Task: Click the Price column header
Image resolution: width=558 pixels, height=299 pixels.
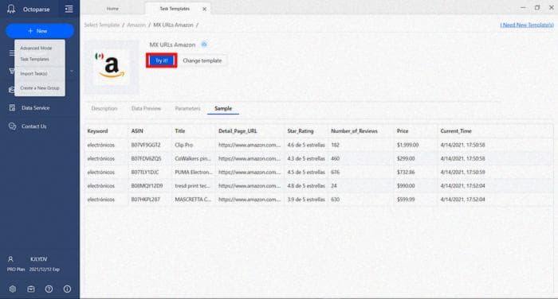Action: (403, 131)
